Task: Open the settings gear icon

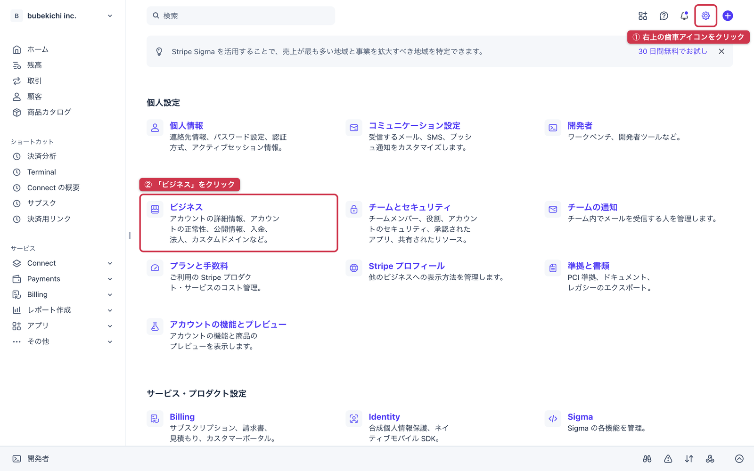Action: (x=705, y=16)
